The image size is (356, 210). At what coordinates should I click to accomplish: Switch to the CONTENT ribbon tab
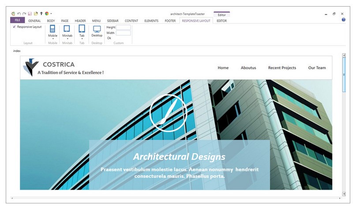point(131,21)
